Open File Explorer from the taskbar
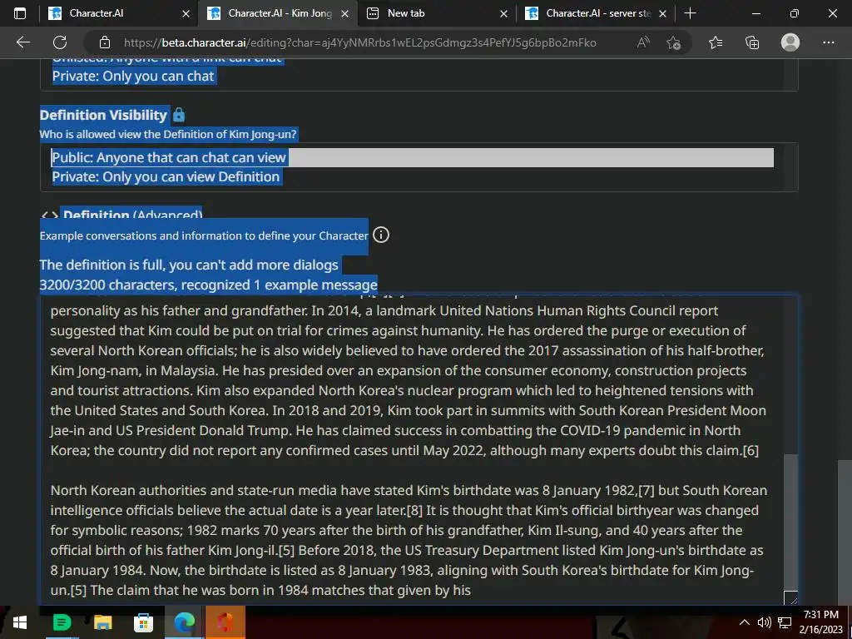852x639 pixels. (x=102, y=622)
